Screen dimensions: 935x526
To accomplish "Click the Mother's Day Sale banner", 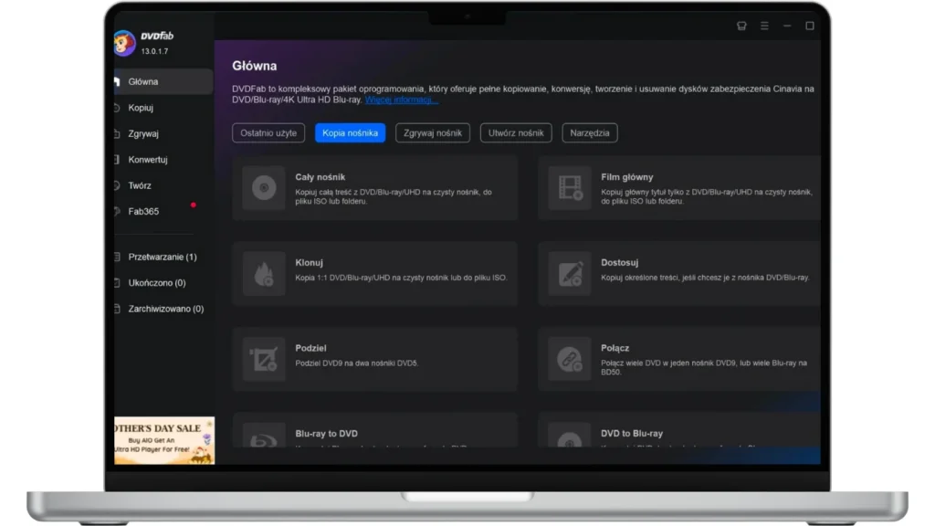I will [x=164, y=440].
